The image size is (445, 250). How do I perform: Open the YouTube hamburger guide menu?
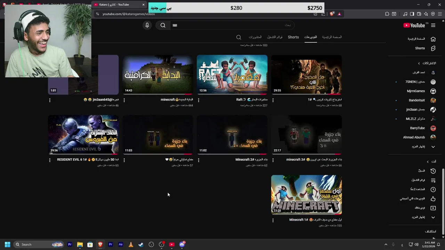(433, 25)
